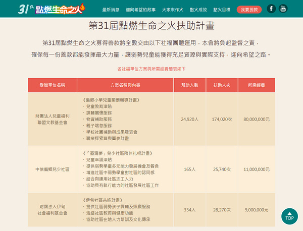Viewport: 303px width, 231px height.
Task: Click 活絡社區教育與健康功能 bullet
Action: [x=110, y=213]
